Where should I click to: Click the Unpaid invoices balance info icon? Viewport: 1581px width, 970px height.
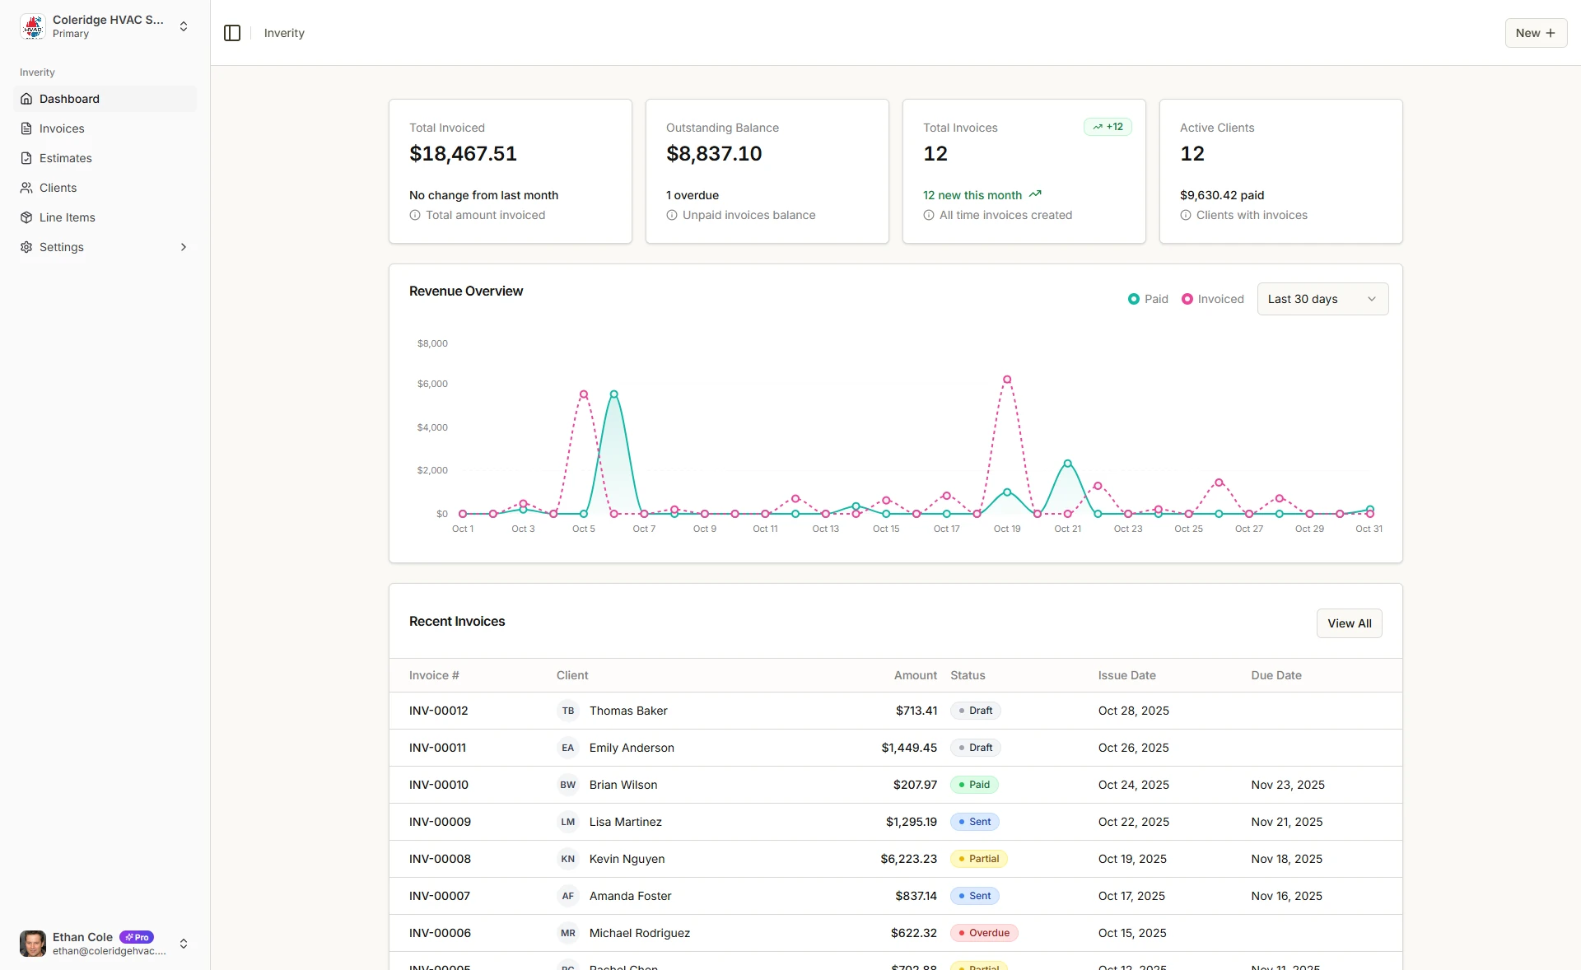[x=672, y=215]
